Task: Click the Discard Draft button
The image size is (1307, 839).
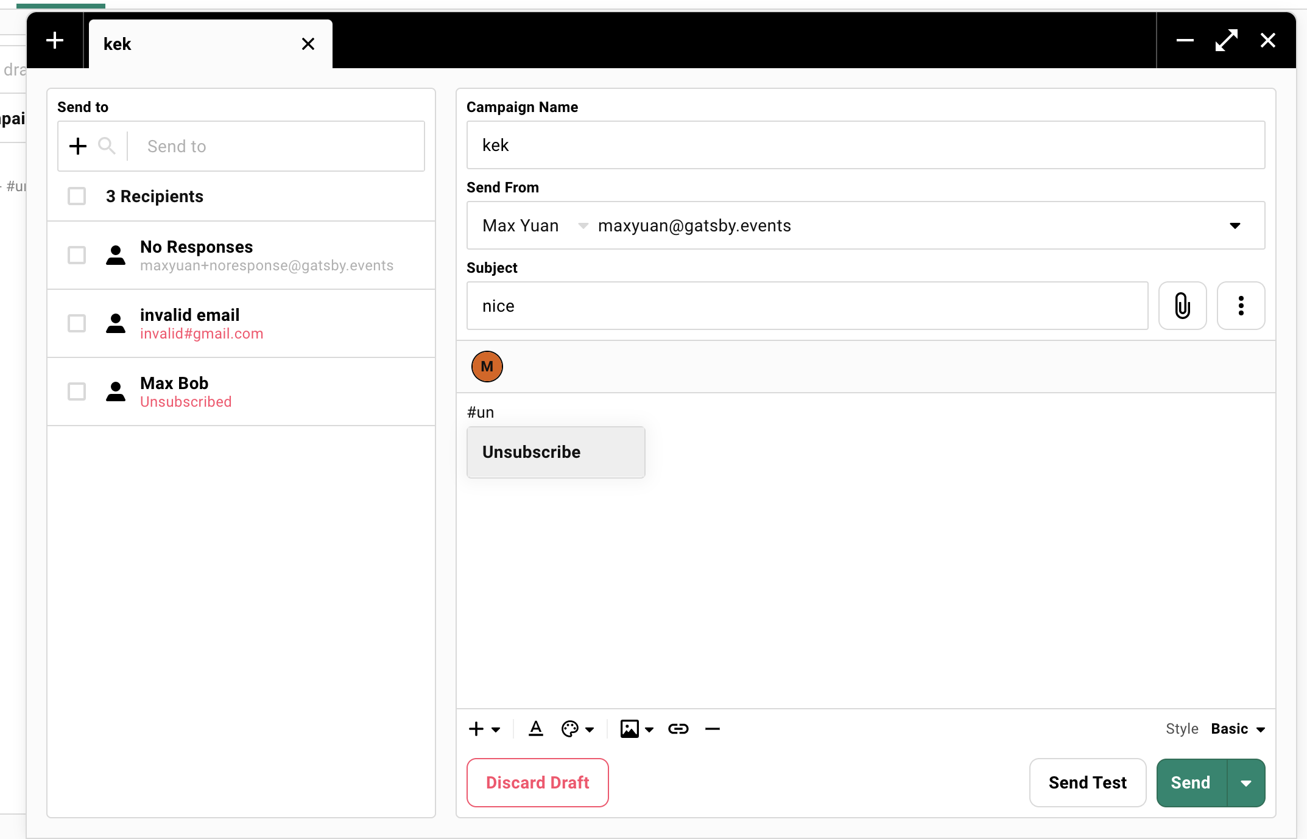Action: click(x=537, y=782)
